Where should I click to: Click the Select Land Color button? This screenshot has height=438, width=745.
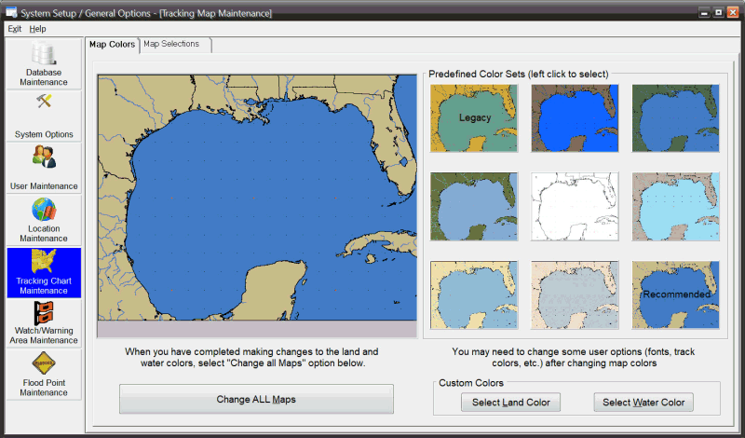(x=510, y=403)
